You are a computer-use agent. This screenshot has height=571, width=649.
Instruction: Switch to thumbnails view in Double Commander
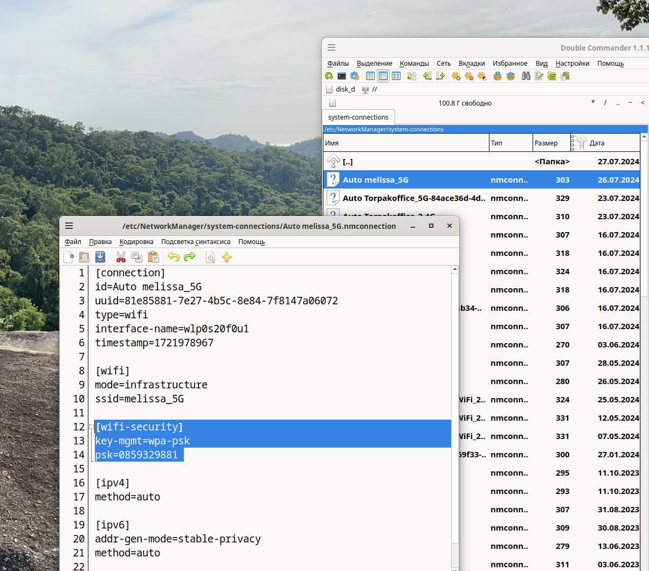coord(396,76)
